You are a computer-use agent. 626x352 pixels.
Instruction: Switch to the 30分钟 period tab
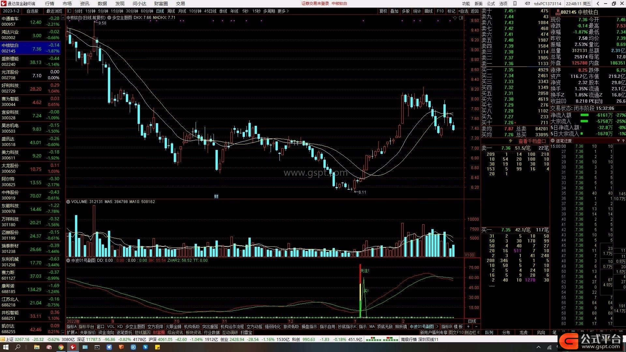tap(132, 11)
